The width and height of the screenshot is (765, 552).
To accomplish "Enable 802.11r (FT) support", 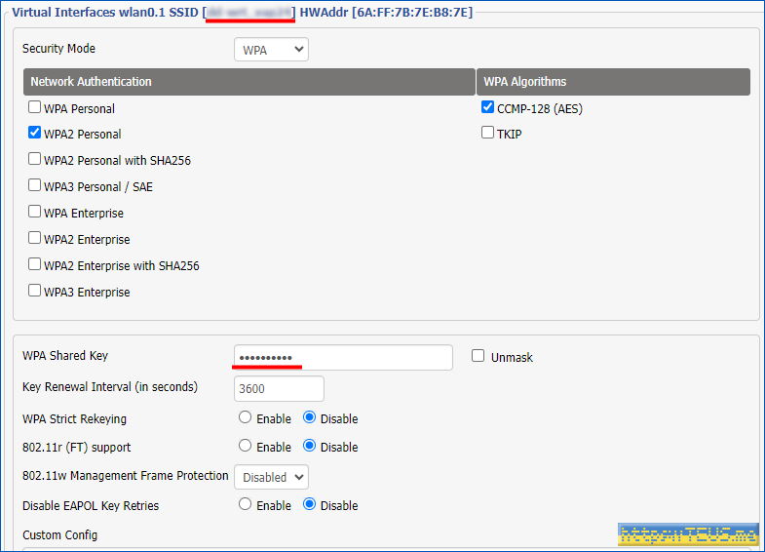I will click(x=246, y=447).
